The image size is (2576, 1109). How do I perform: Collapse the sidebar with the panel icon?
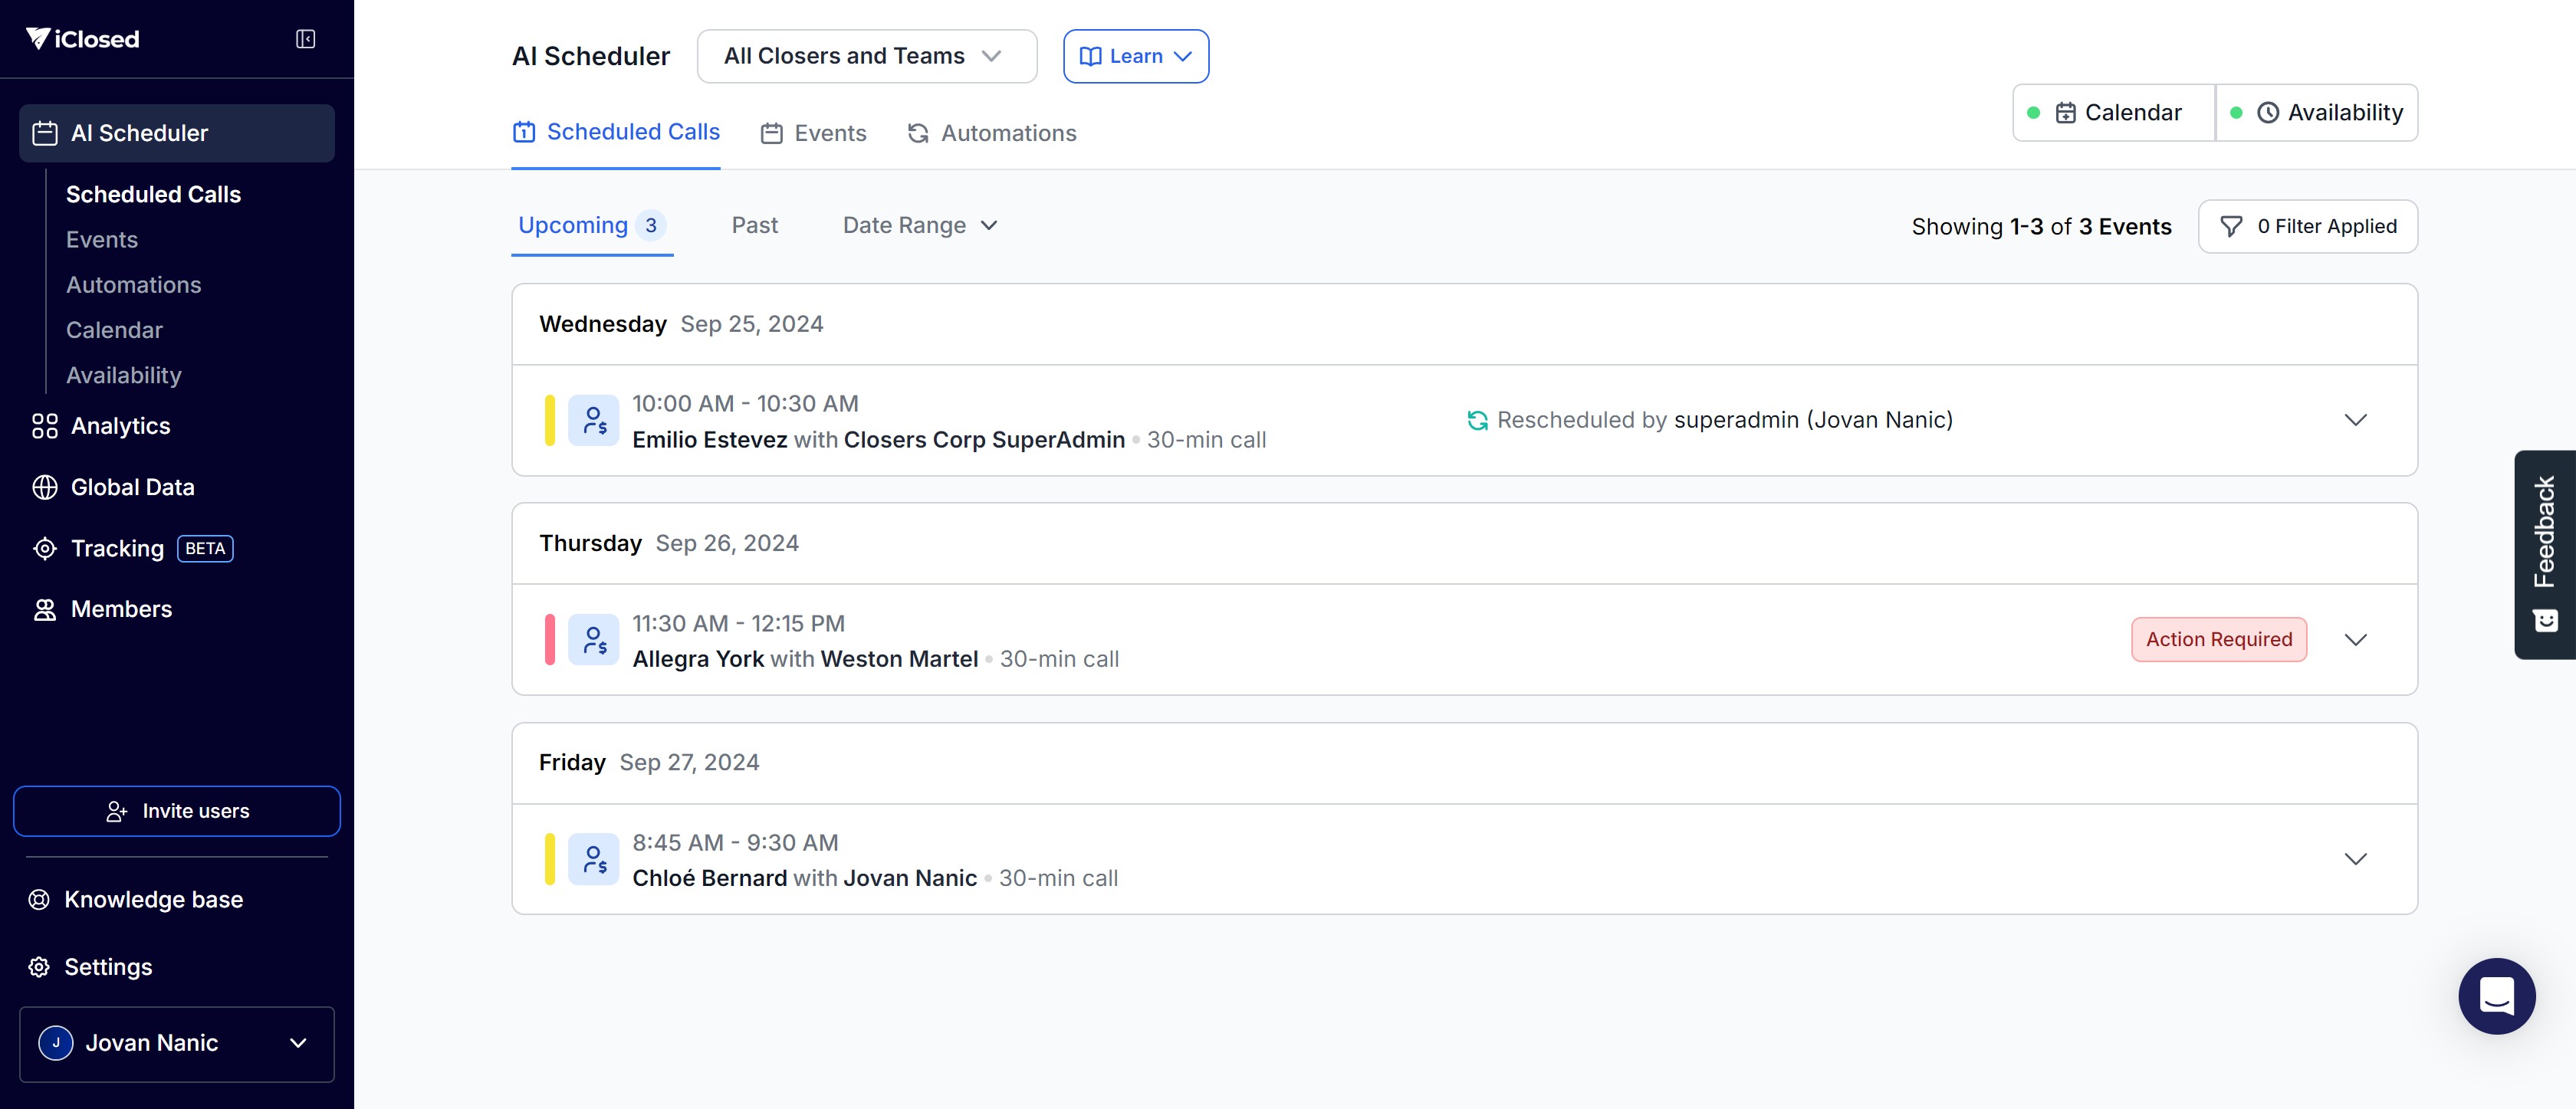point(305,39)
